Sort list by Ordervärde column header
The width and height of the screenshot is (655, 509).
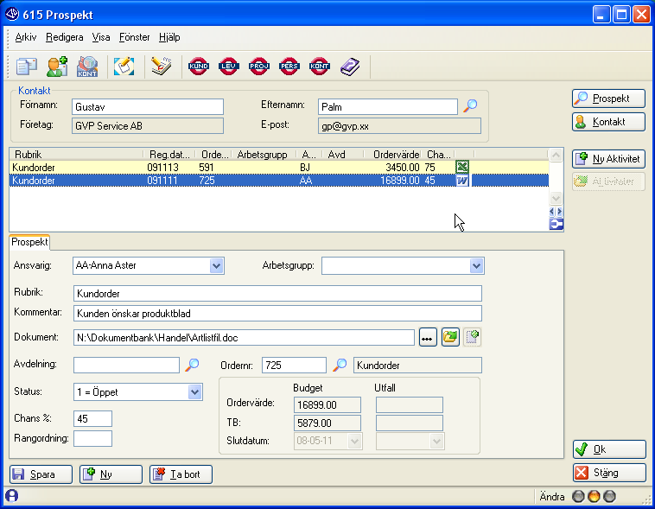coord(393,155)
